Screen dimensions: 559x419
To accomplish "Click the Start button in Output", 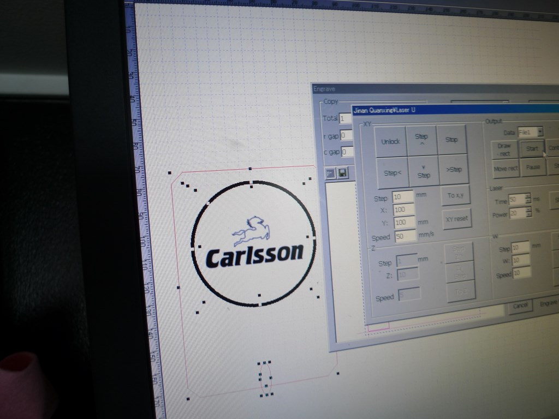I will coord(532,148).
